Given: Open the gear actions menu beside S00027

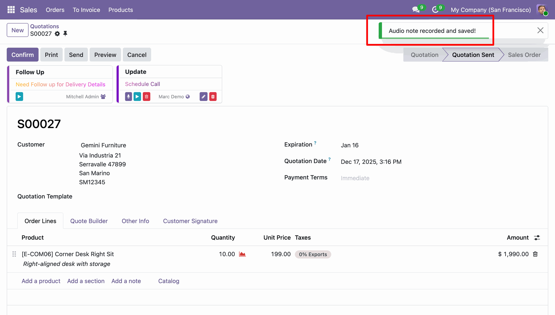Looking at the screenshot, I should pyautogui.click(x=57, y=34).
